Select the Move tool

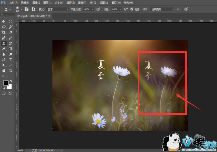[x=4, y=21]
